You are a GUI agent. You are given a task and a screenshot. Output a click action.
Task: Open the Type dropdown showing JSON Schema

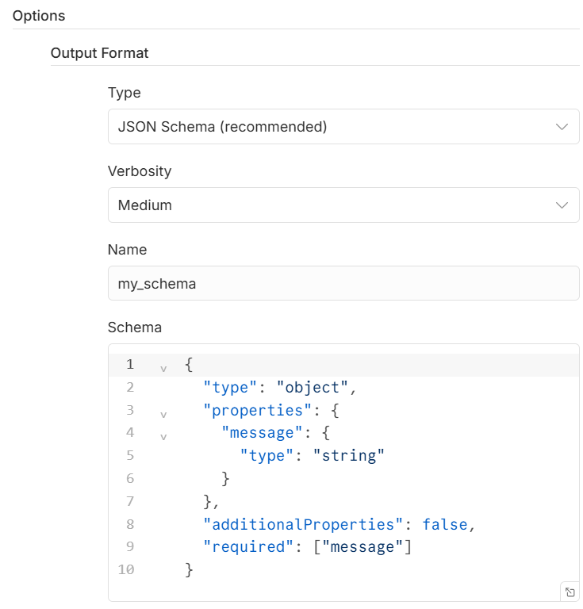(343, 127)
